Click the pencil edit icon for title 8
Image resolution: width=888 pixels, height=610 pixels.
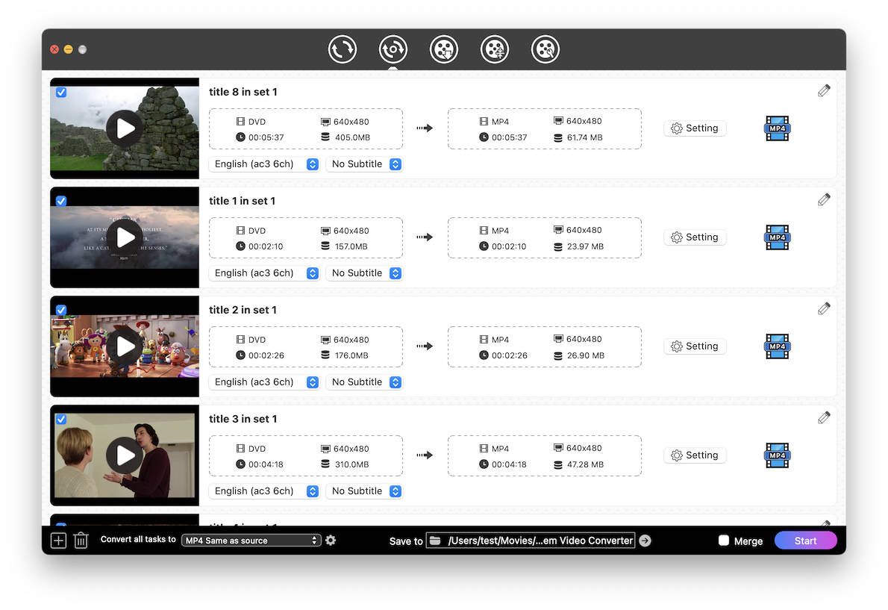824,91
